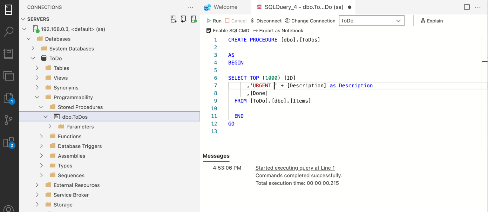Viewport: 488px width, 212px height.
Task: Expand the Tables folder
Action: (x=37, y=68)
